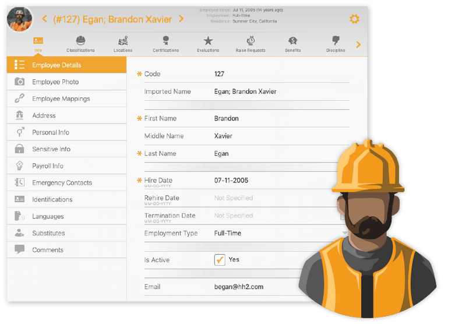Click the Sensitive Info lock icon
The height and width of the screenshot is (324, 466).
(x=20, y=149)
